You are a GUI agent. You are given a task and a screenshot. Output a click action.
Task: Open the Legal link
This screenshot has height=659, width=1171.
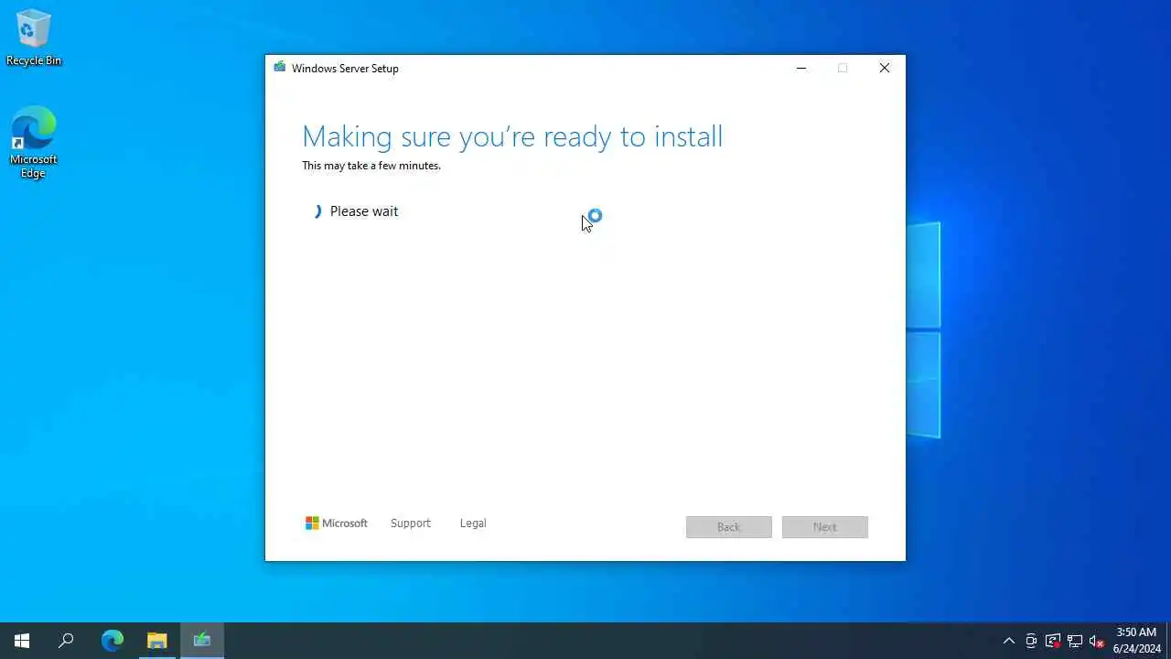tap(473, 524)
